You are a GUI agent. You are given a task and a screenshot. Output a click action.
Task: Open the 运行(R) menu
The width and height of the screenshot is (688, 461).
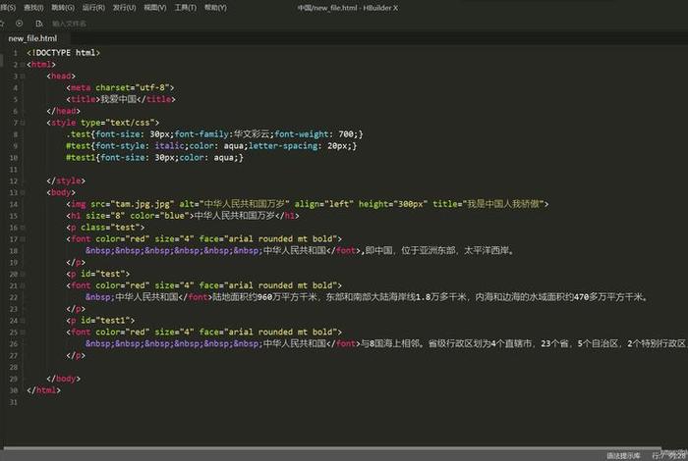(93, 8)
